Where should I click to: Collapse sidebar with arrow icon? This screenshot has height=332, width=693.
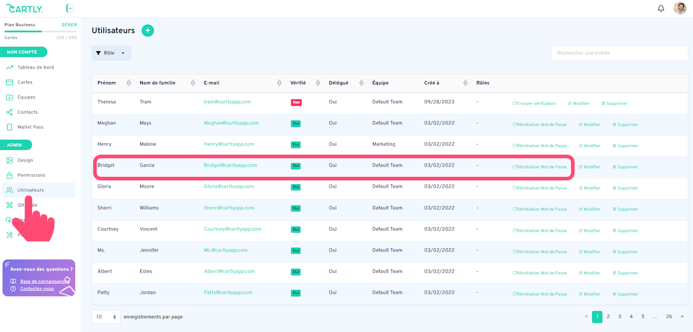tap(70, 8)
